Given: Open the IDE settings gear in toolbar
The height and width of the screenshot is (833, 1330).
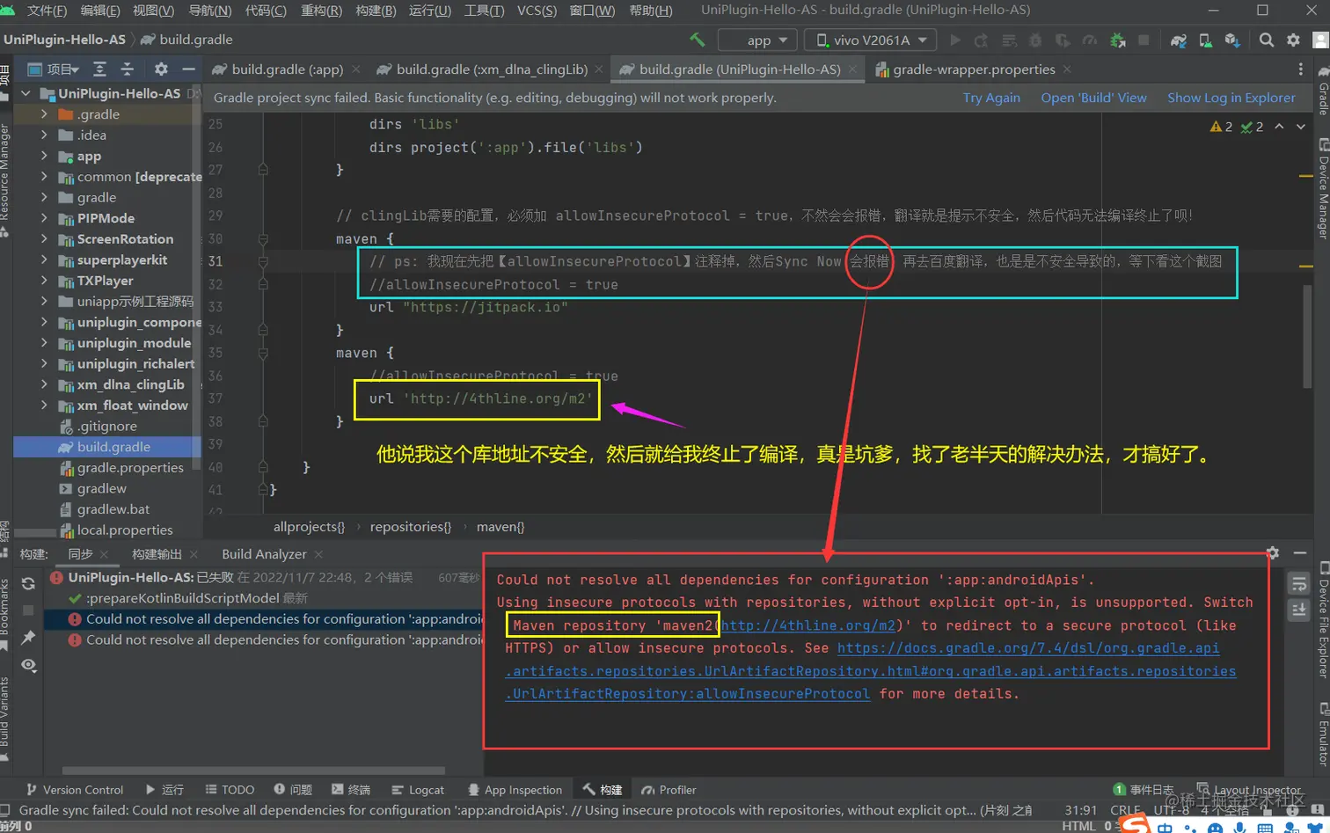Looking at the screenshot, I should (1293, 40).
